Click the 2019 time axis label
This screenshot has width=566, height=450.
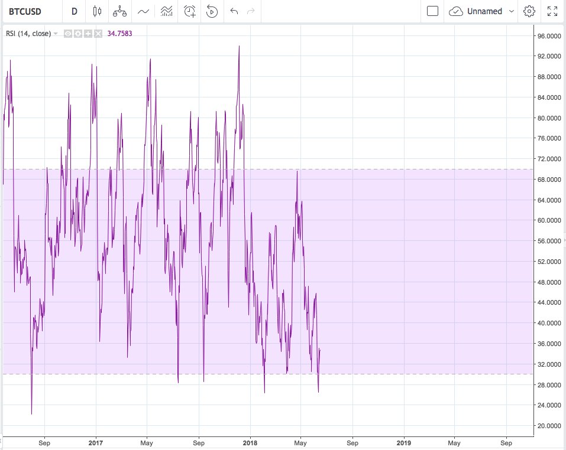tap(403, 443)
